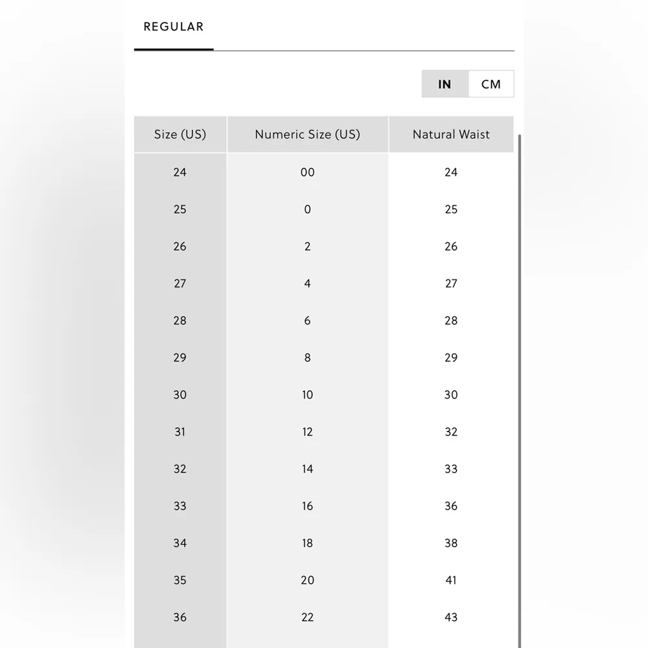Click the size chart vertical scrollbar
The image size is (648, 648).
(x=519, y=389)
